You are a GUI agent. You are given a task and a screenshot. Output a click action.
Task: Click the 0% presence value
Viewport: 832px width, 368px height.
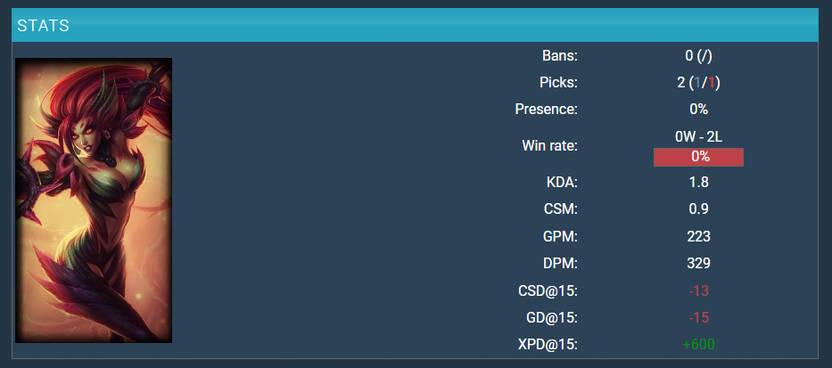pos(698,110)
